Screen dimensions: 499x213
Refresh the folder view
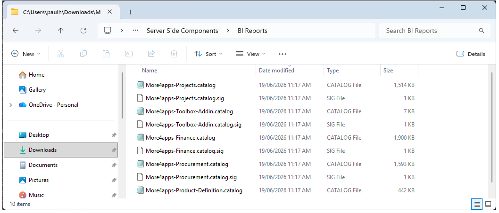83,31
